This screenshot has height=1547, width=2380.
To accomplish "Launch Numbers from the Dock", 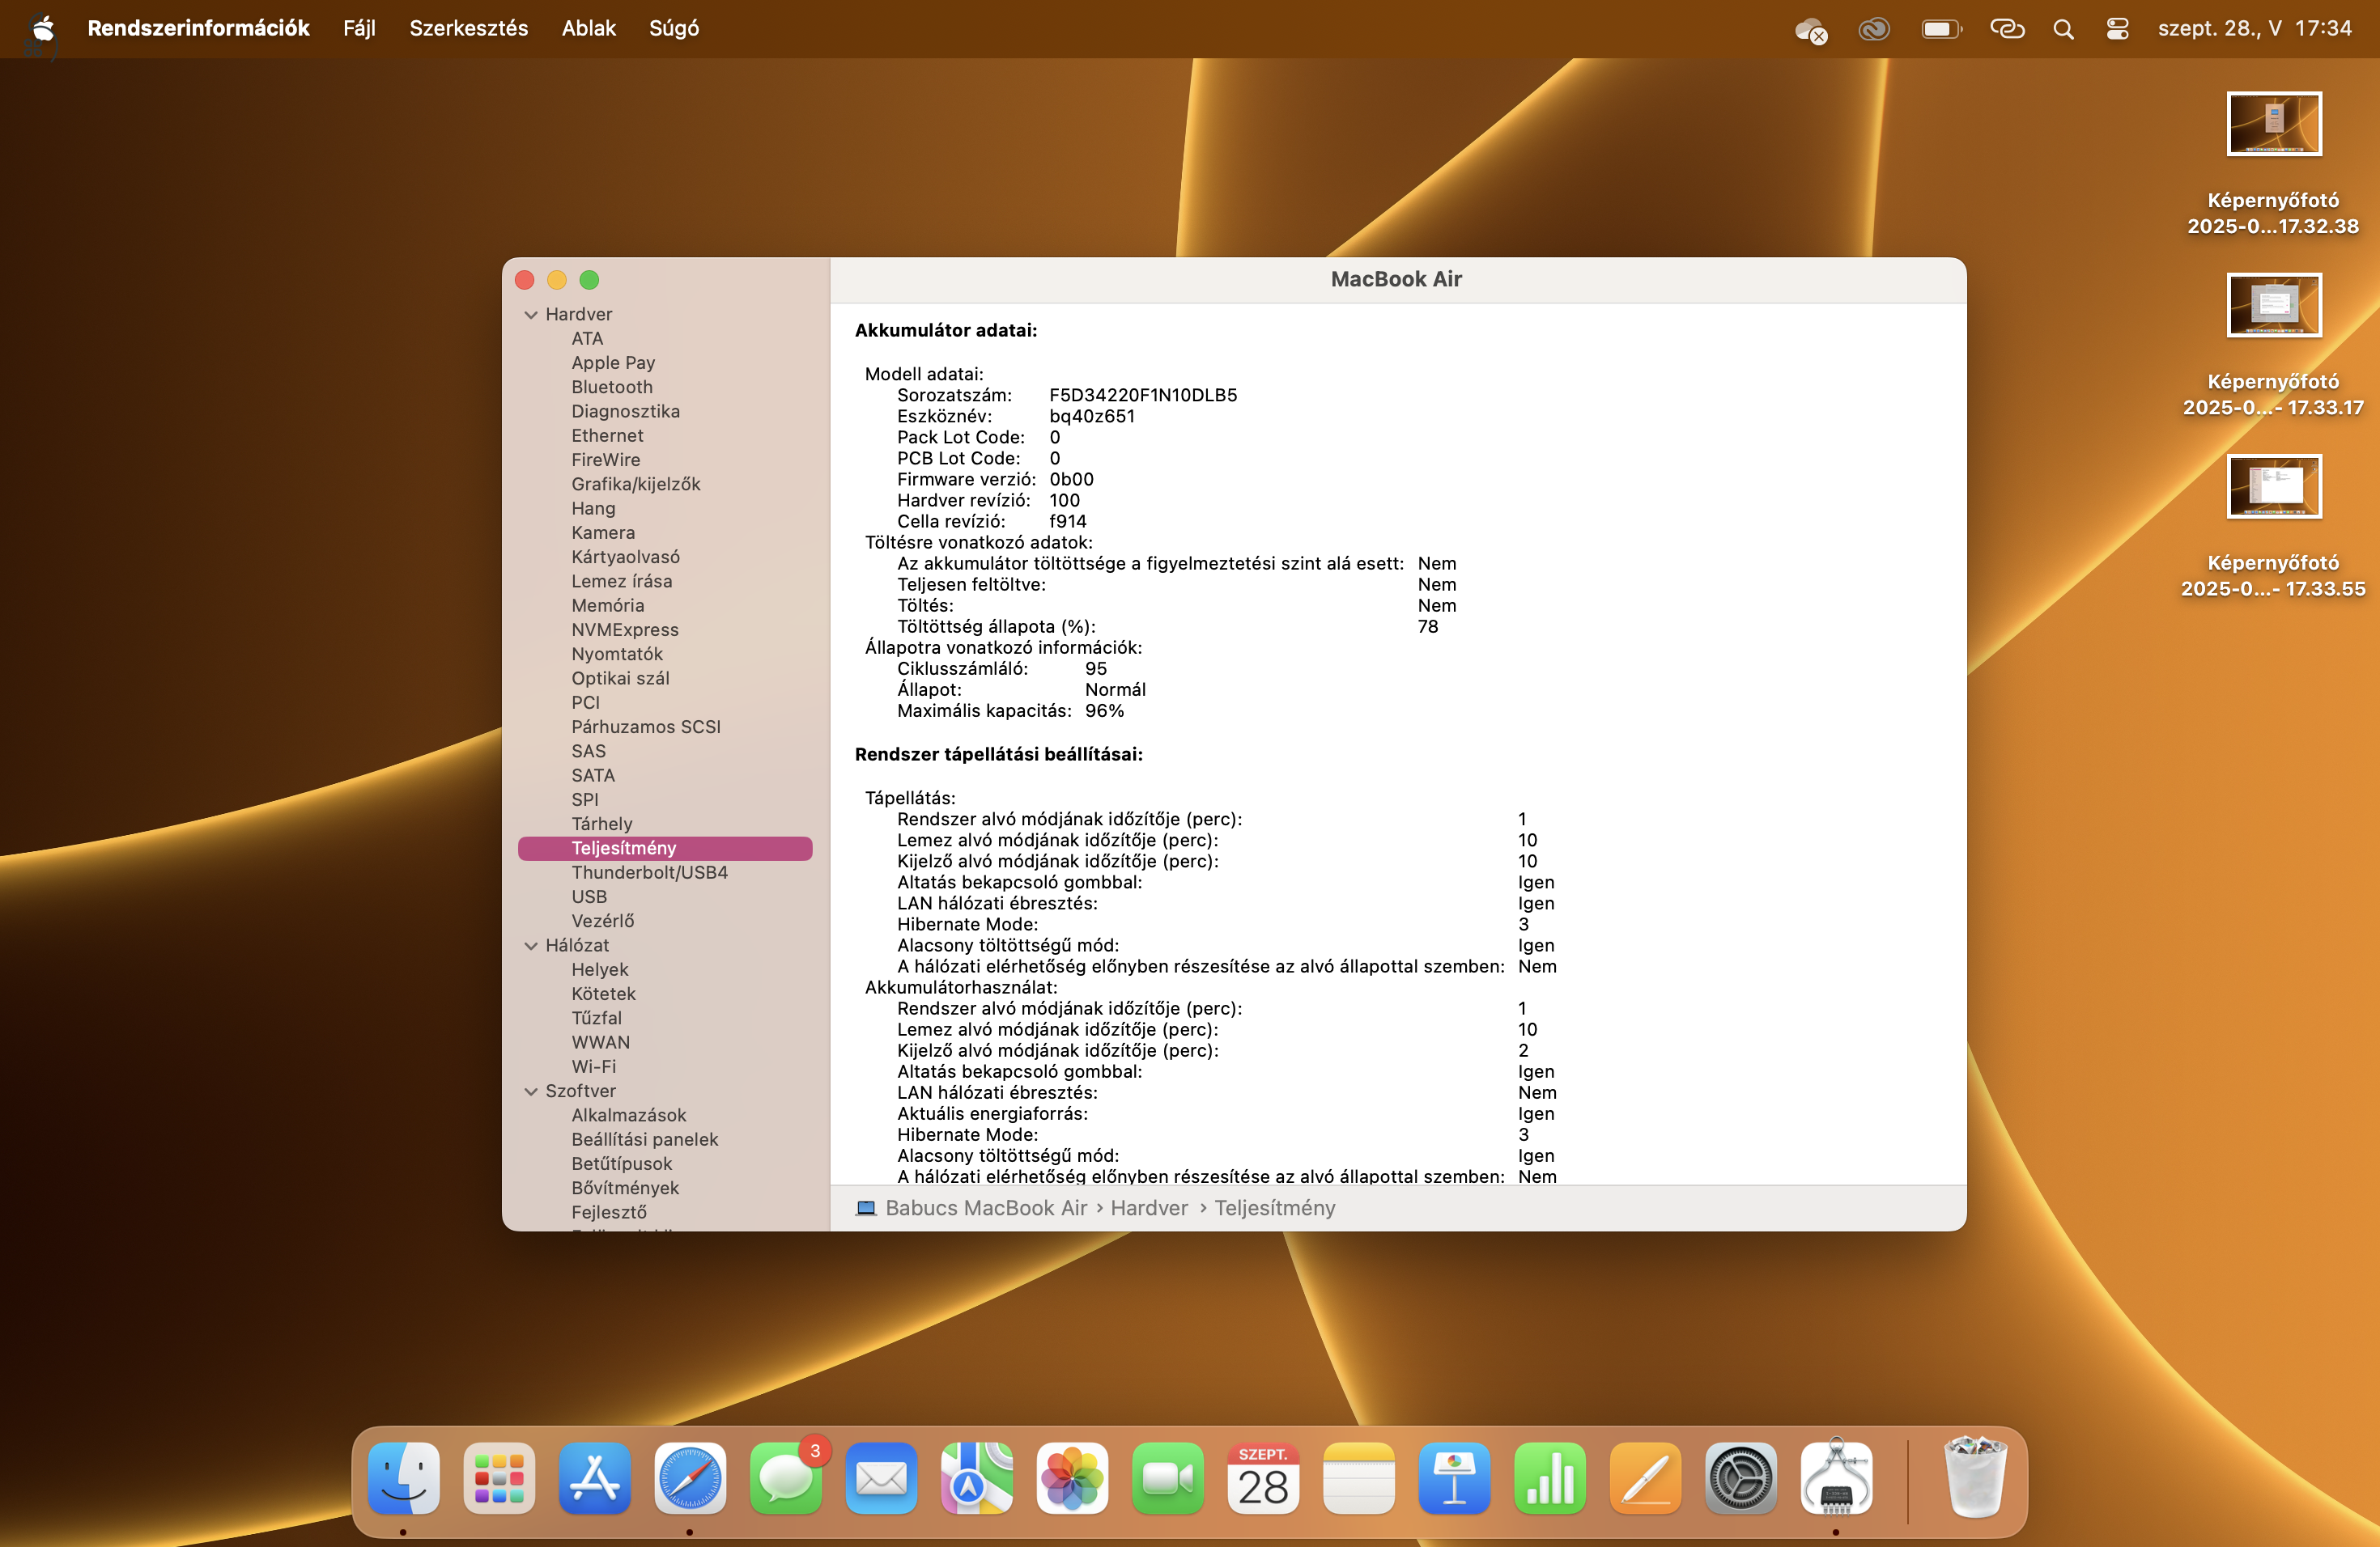I will tap(1550, 1478).
